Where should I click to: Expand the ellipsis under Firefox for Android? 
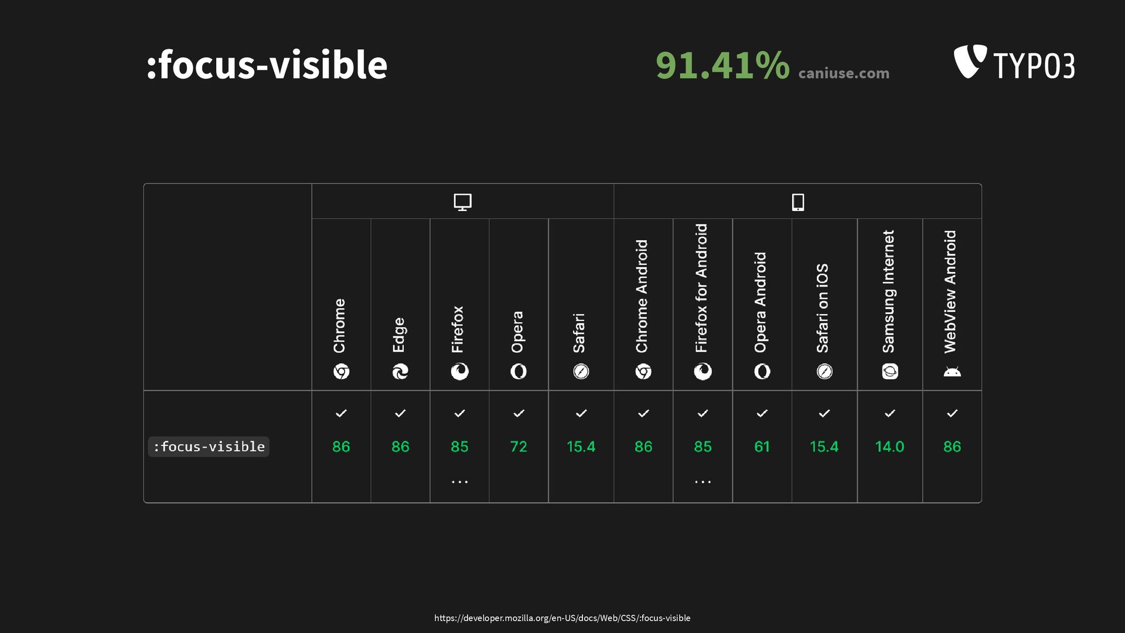coord(703,482)
